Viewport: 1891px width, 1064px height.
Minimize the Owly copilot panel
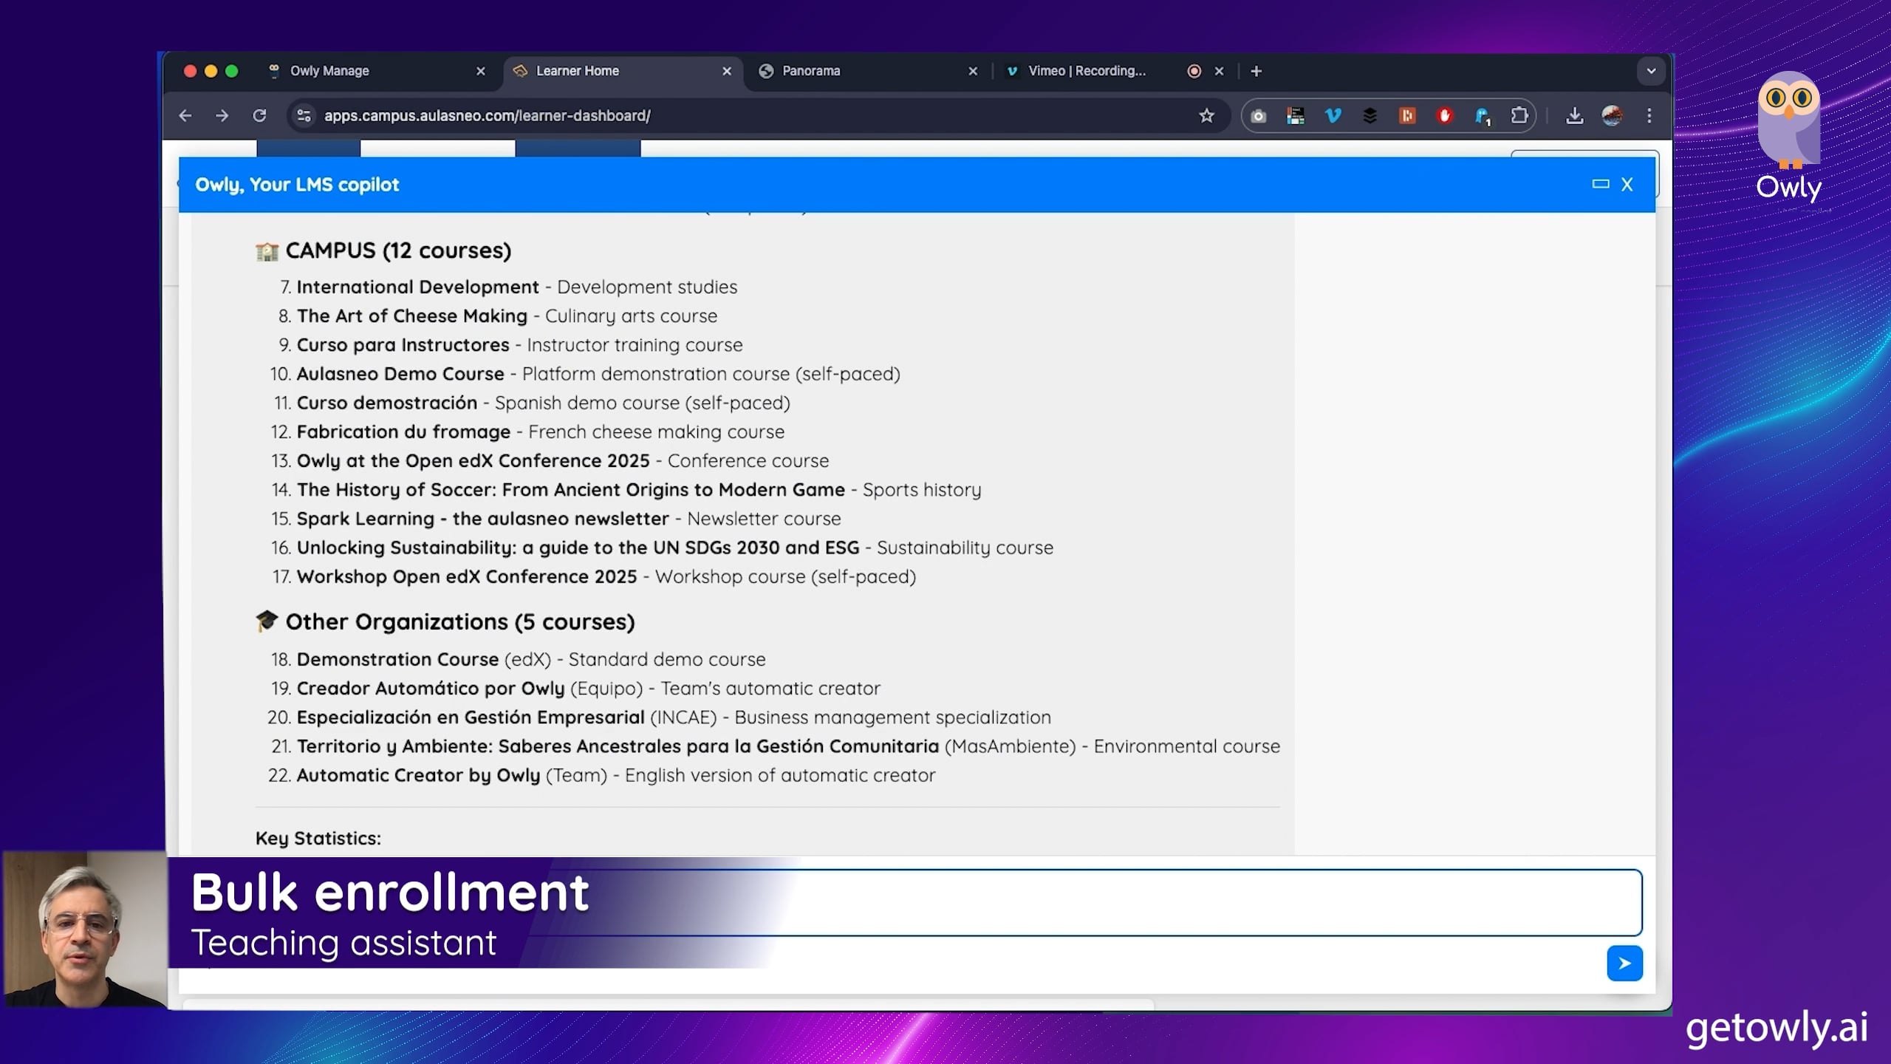1600,184
